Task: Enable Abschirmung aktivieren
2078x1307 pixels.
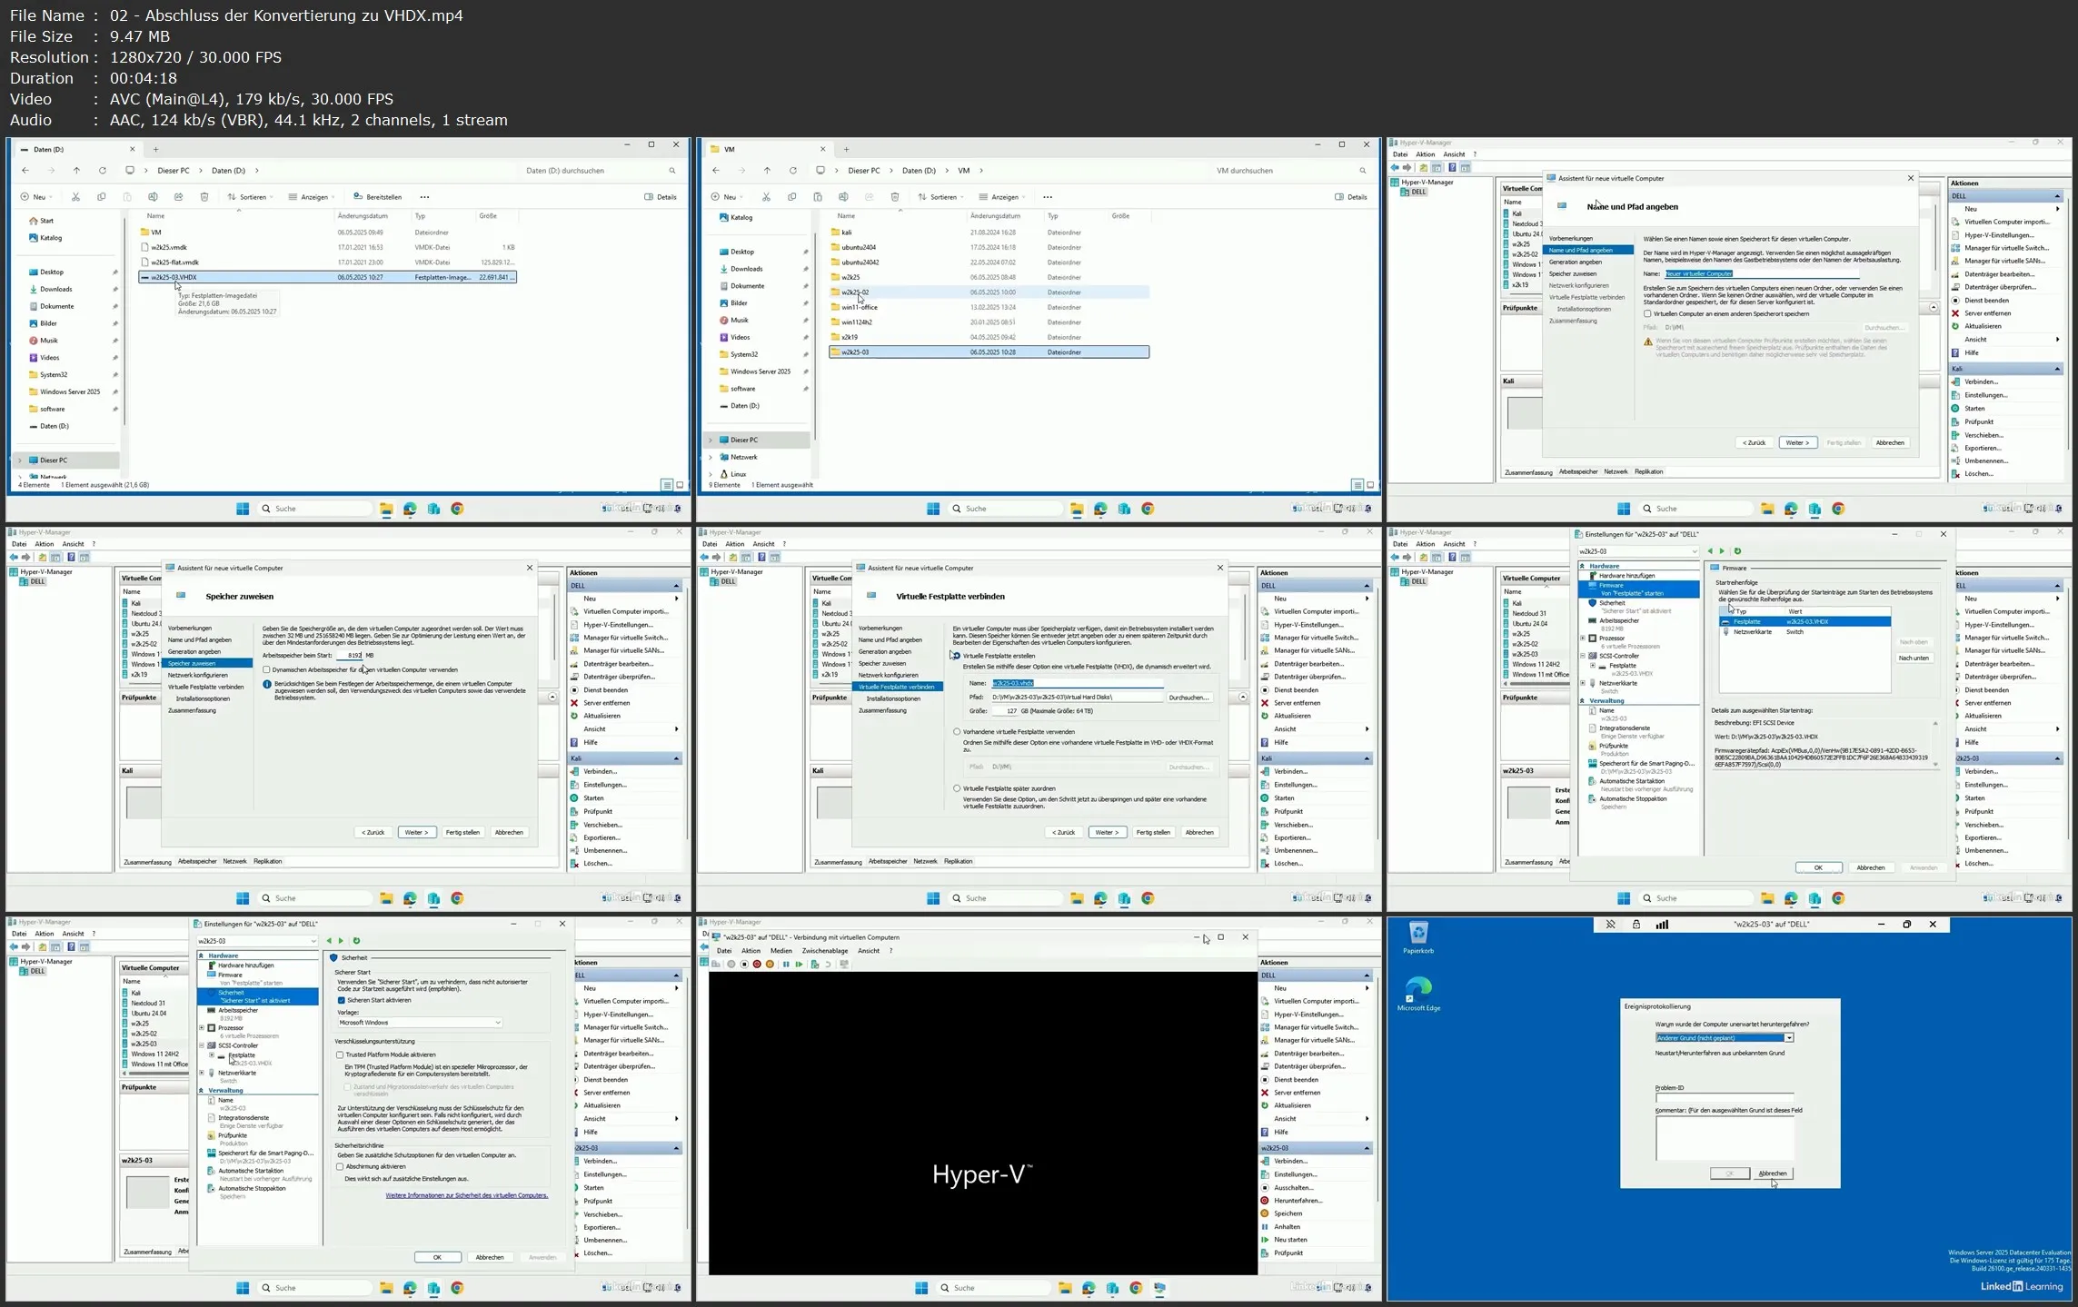Action: (x=340, y=1167)
